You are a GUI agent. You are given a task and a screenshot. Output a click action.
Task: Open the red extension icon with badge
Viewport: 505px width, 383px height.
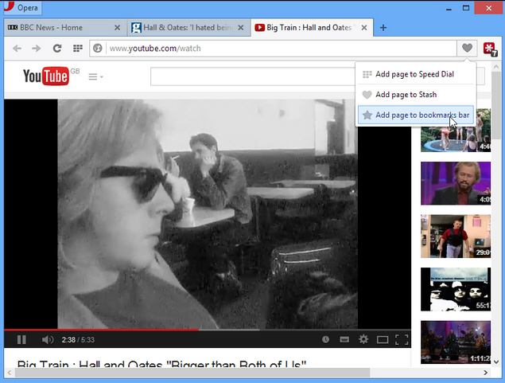pyautogui.click(x=490, y=49)
